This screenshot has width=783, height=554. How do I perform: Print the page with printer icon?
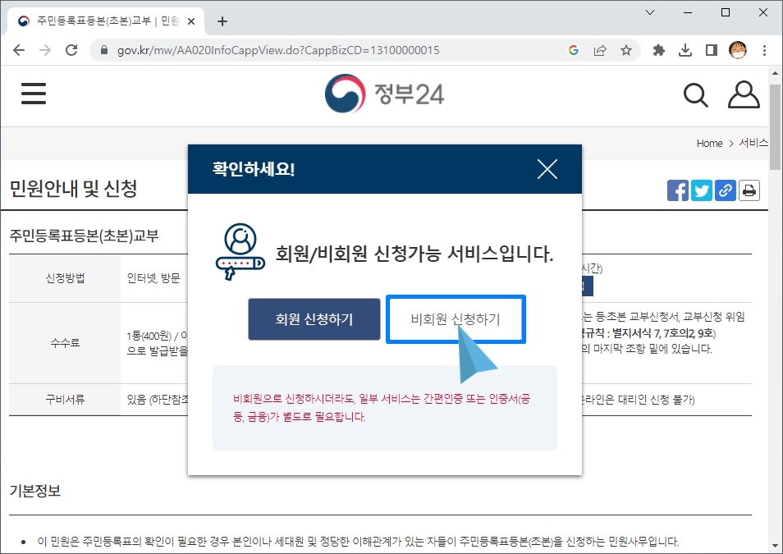point(749,190)
